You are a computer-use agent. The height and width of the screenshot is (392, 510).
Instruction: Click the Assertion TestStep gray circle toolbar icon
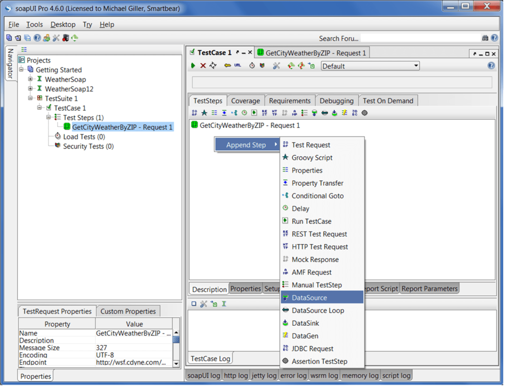pyautogui.click(x=365, y=113)
